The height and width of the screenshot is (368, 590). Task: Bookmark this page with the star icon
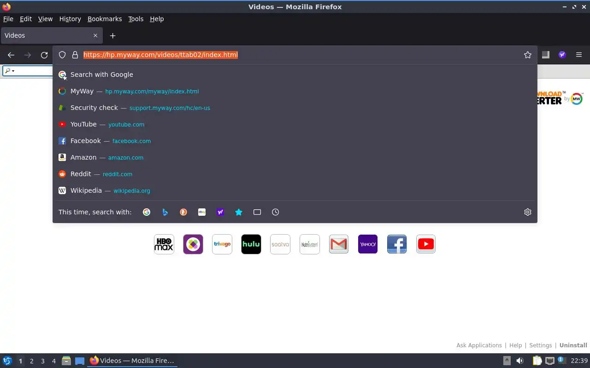pyautogui.click(x=528, y=55)
